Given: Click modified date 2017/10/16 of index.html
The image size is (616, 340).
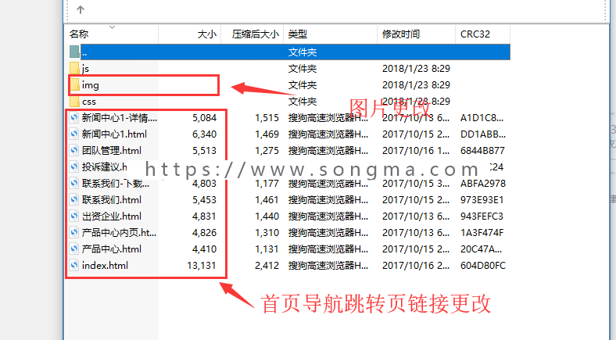Looking at the screenshot, I should 416,266.
